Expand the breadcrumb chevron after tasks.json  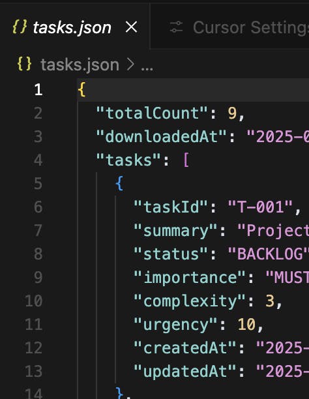(x=130, y=65)
